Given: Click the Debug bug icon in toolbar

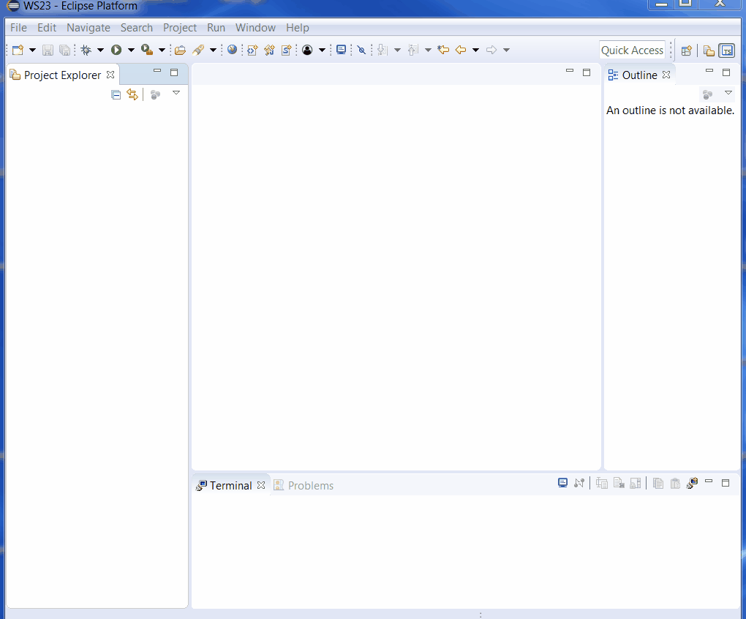Looking at the screenshot, I should pos(86,50).
